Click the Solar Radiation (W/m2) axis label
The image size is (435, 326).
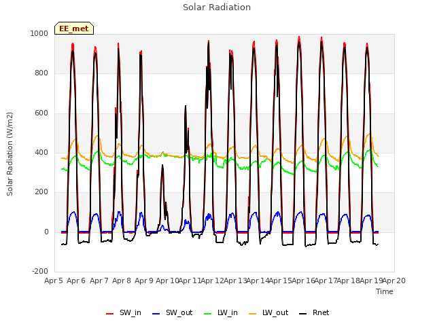point(10,154)
